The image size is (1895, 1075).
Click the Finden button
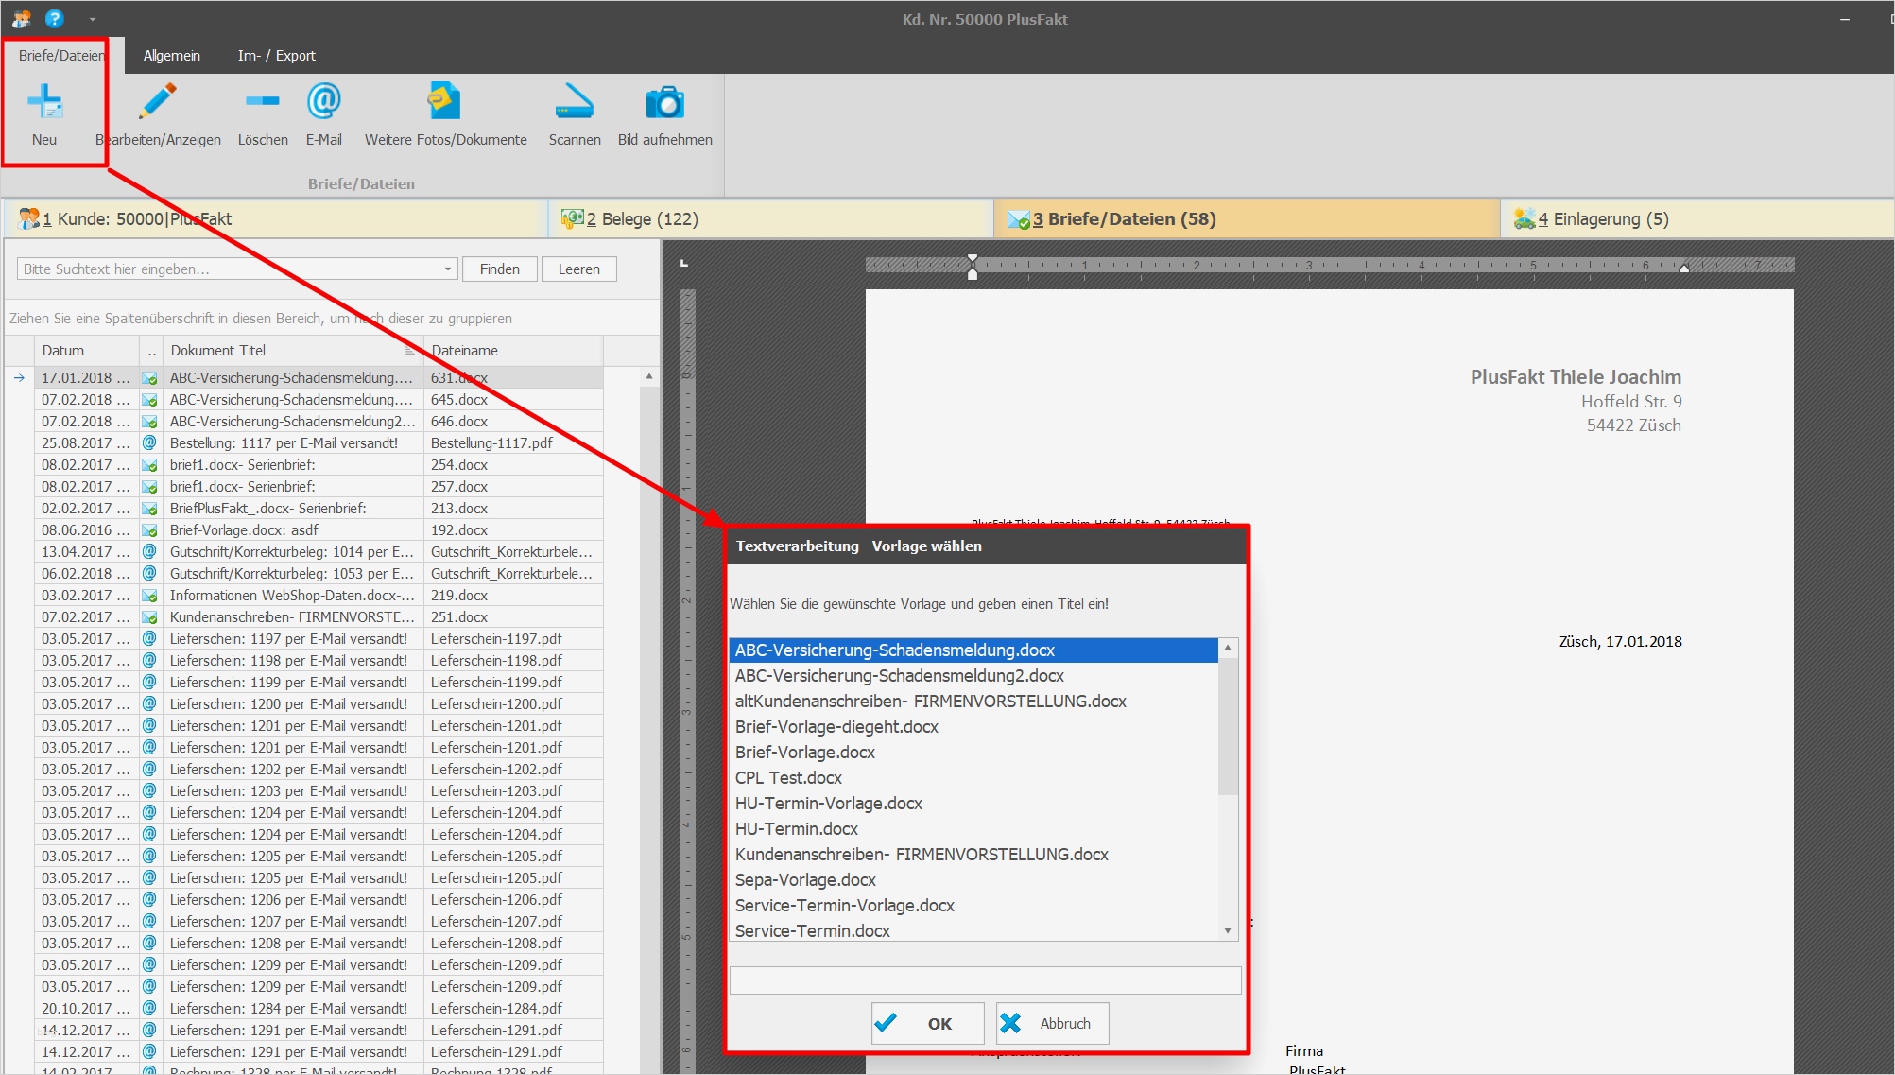coord(499,269)
